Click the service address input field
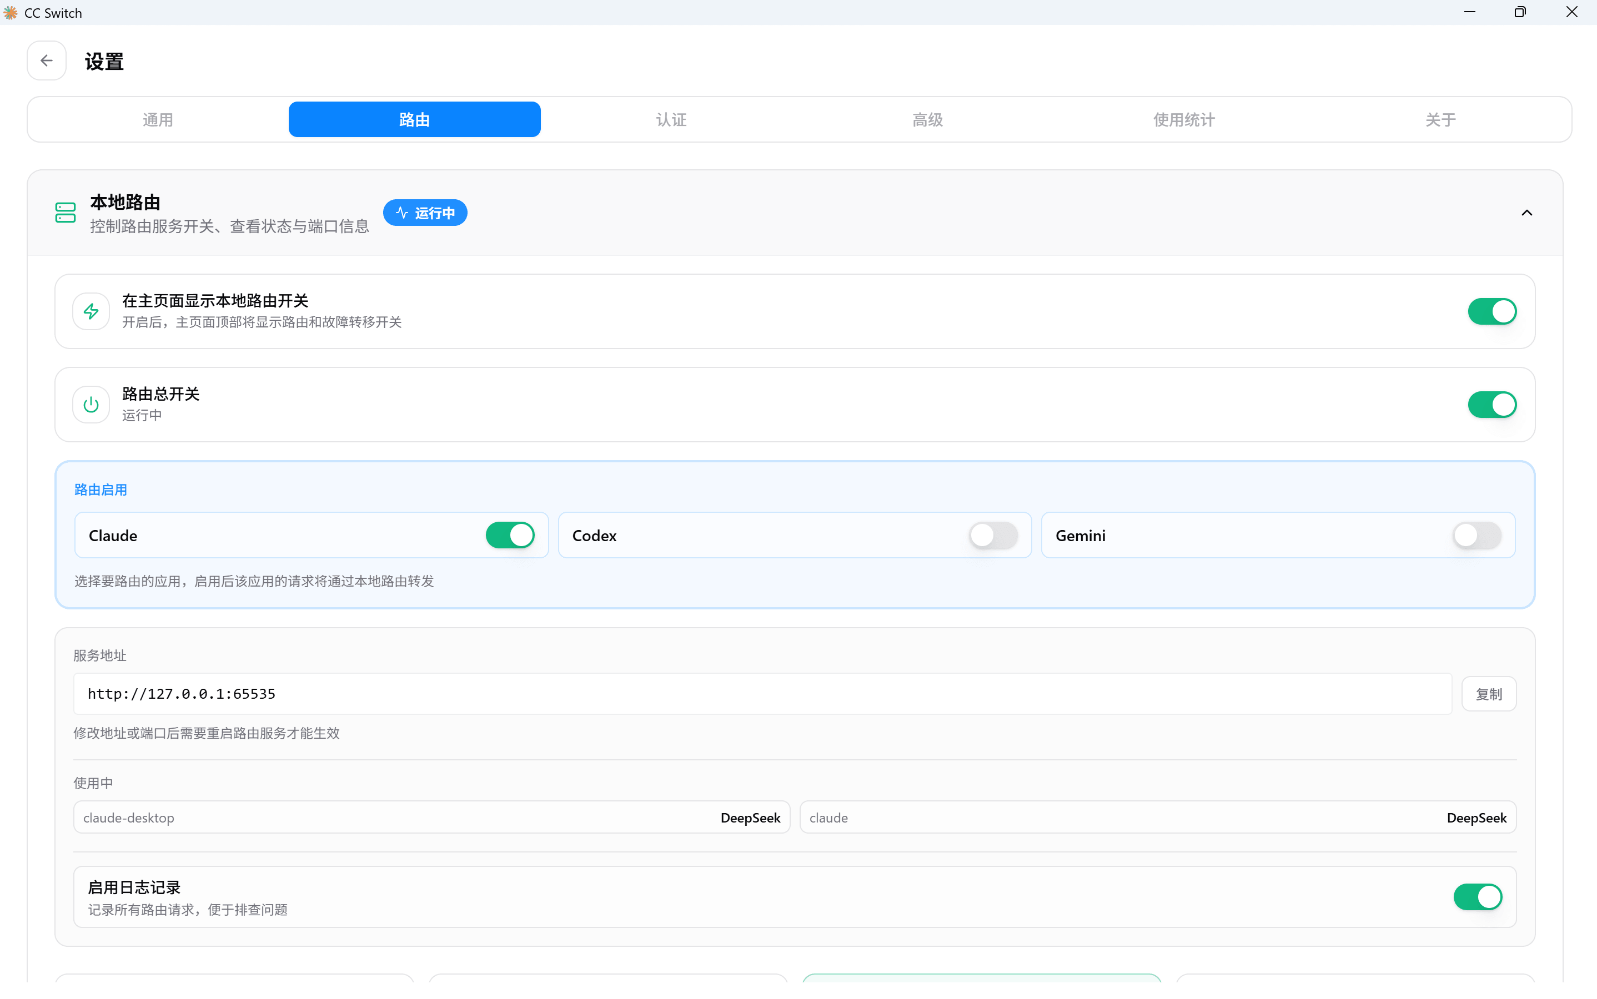The height and width of the screenshot is (999, 1597). pos(762,694)
